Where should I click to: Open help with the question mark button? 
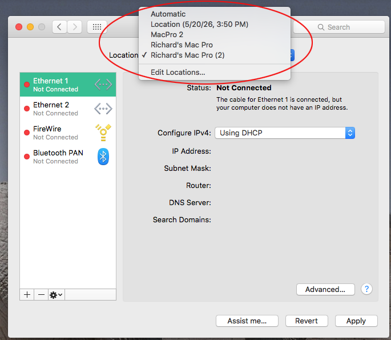tap(366, 289)
